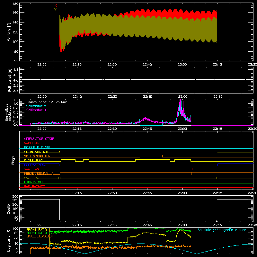257x257 pixels.
Task: Click the 120 tick on the Pointing axis
Action: (x=15, y=32)
